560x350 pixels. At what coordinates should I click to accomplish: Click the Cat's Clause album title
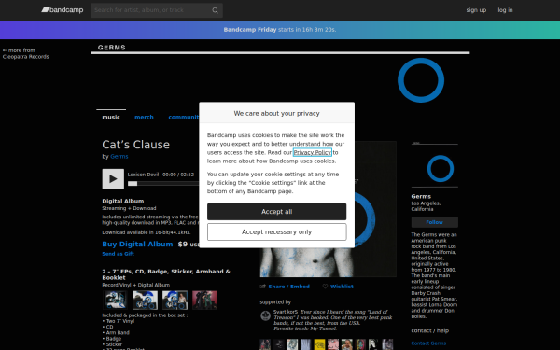(x=135, y=145)
